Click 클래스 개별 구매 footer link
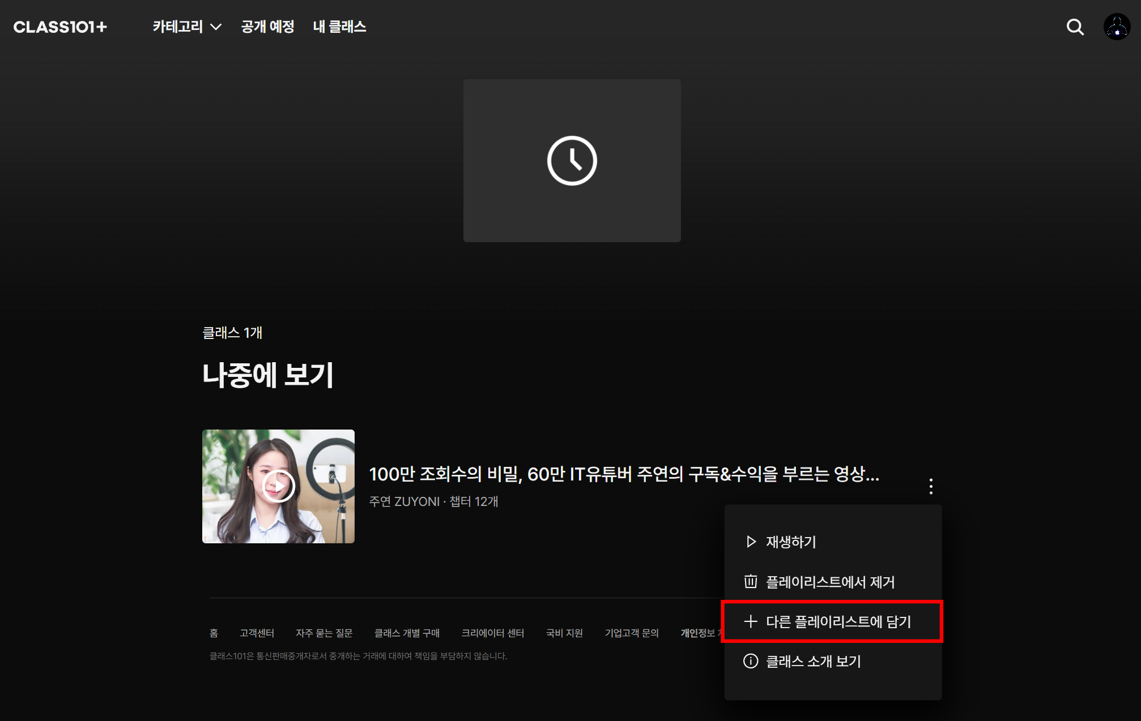The width and height of the screenshot is (1141, 721). (x=407, y=633)
